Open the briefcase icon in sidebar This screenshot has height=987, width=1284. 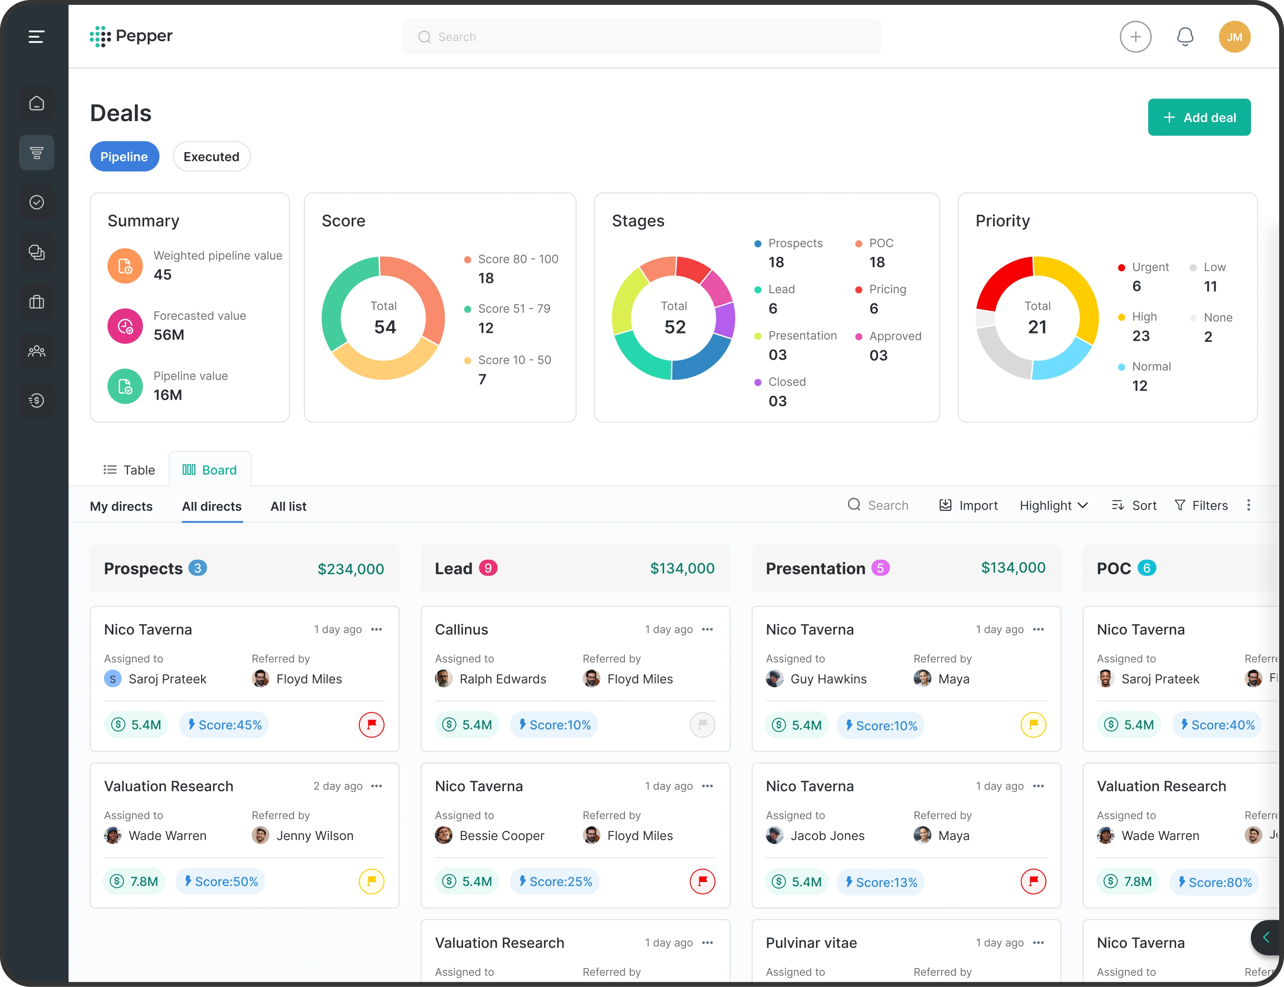36,302
